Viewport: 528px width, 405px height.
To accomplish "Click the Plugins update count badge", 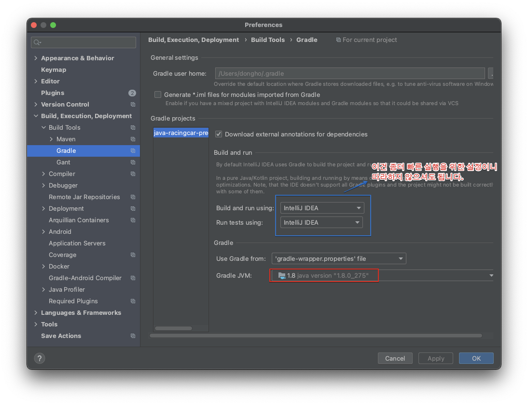I will pyautogui.click(x=132, y=93).
